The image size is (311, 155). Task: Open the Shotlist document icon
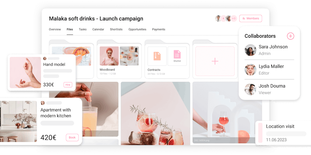[x=177, y=56]
